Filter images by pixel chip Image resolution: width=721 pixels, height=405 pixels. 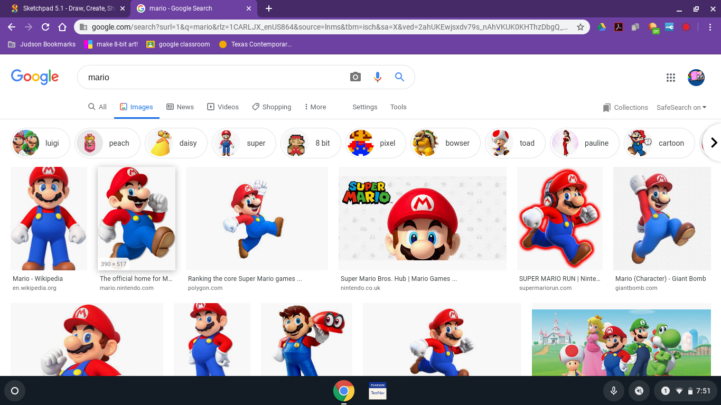pos(376,143)
